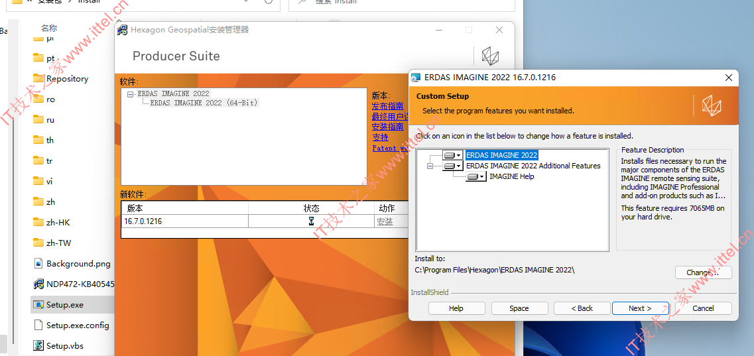Close the Hexagon Geospatial install manager

tap(499, 30)
